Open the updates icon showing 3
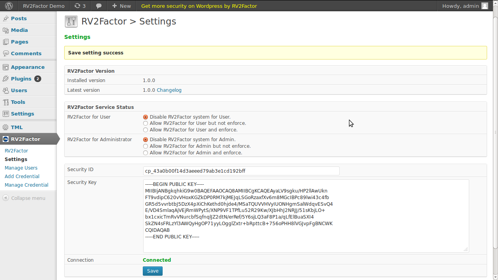Image resolution: width=498 pixels, height=280 pixels. [80, 6]
